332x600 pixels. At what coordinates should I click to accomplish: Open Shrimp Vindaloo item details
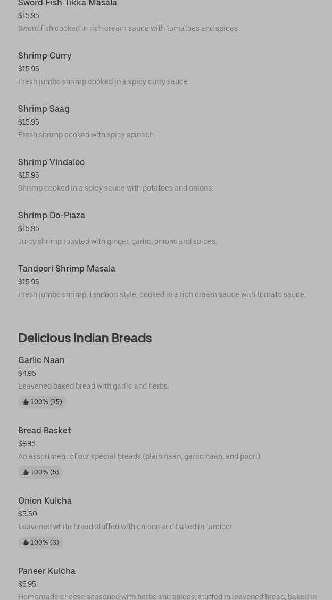tap(51, 162)
